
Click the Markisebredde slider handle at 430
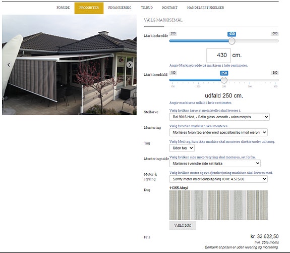231,41
